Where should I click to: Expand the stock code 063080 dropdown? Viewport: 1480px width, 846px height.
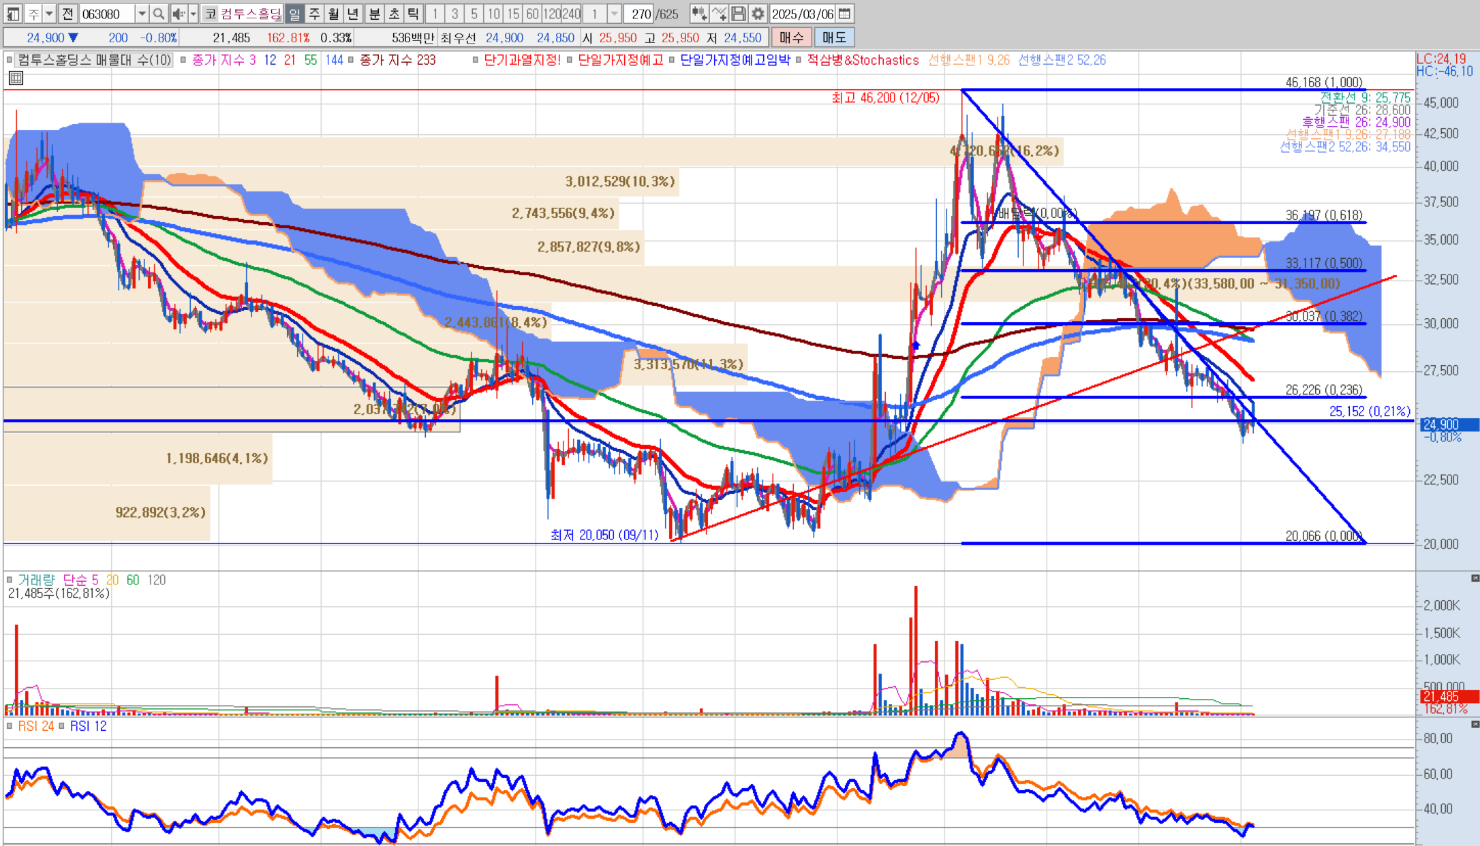(141, 14)
